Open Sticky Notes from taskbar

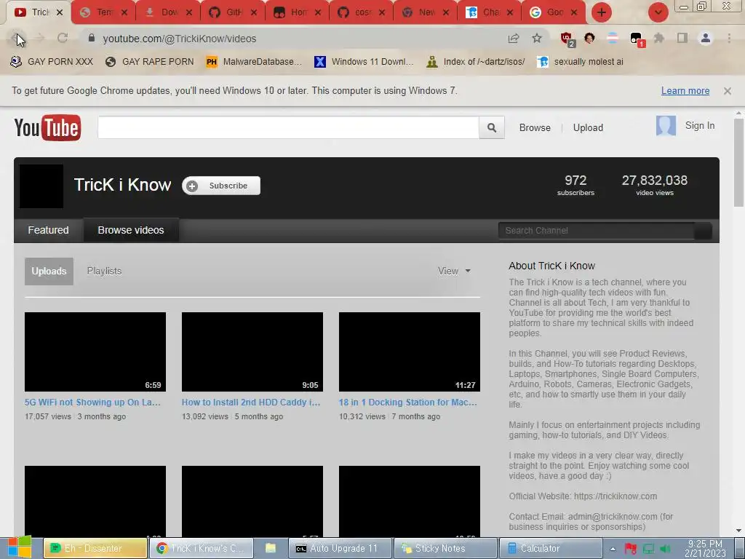[446, 548]
